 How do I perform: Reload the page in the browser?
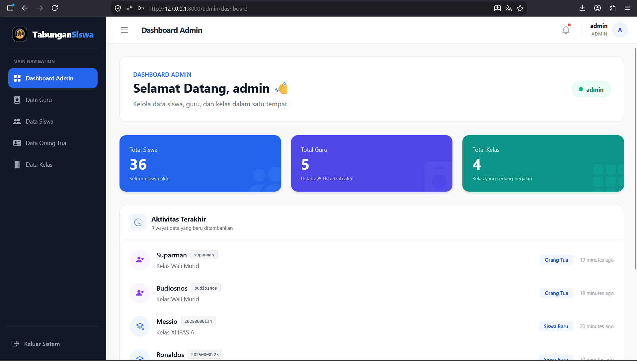coord(55,8)
